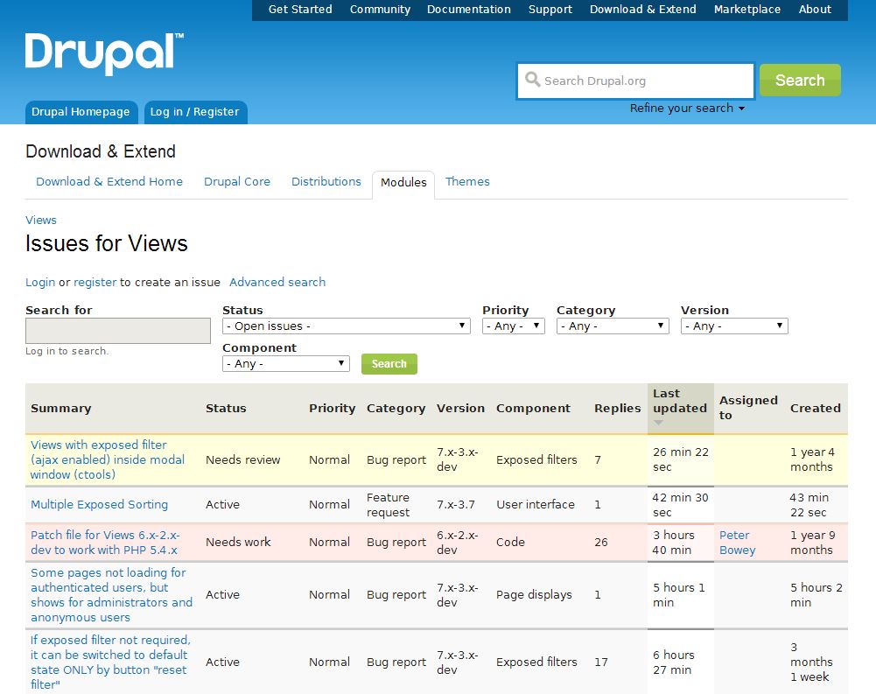Viewport: 876px width, 694px height.
Task: Click the register link
Action: [95, 282]
